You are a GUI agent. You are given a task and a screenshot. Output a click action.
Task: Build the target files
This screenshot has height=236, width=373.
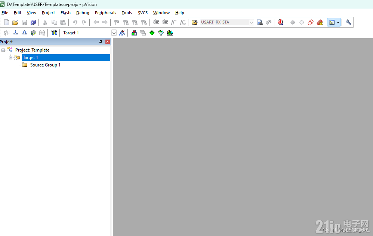15,33
